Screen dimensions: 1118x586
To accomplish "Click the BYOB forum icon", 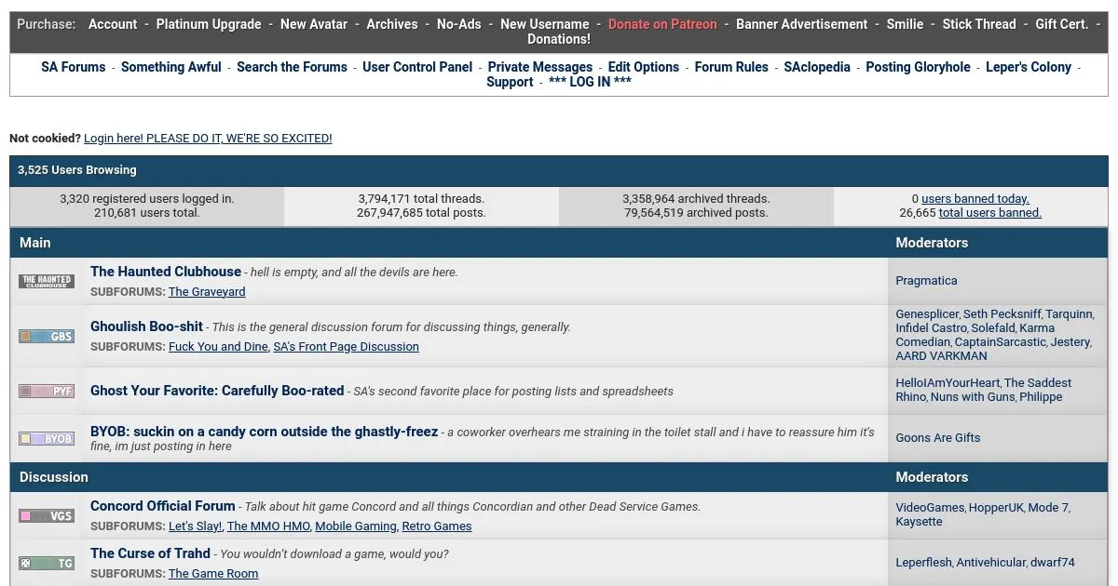I will click(x=47, y=438).
